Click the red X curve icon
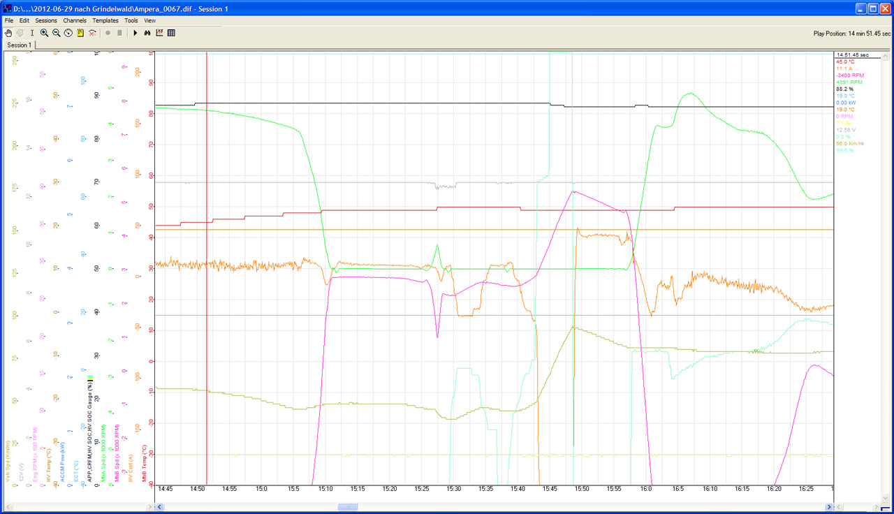 pos(92,33)
